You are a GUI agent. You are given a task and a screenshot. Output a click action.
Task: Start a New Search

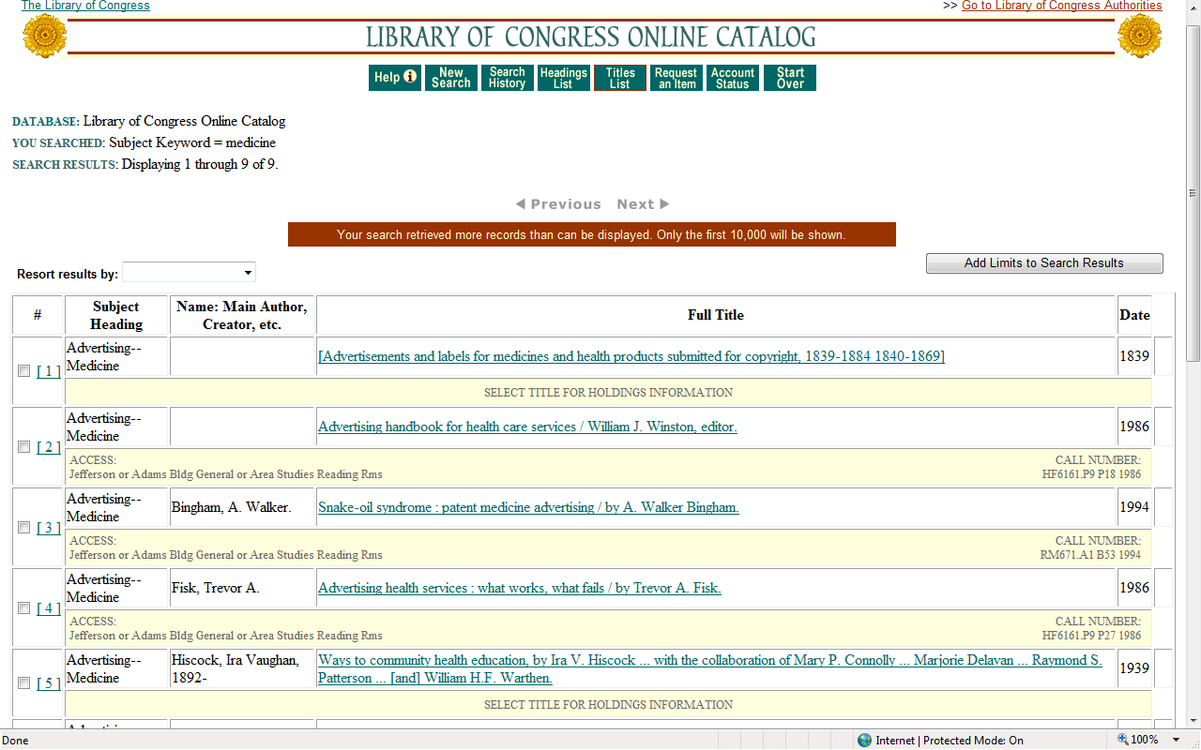[x=450, y=78]
